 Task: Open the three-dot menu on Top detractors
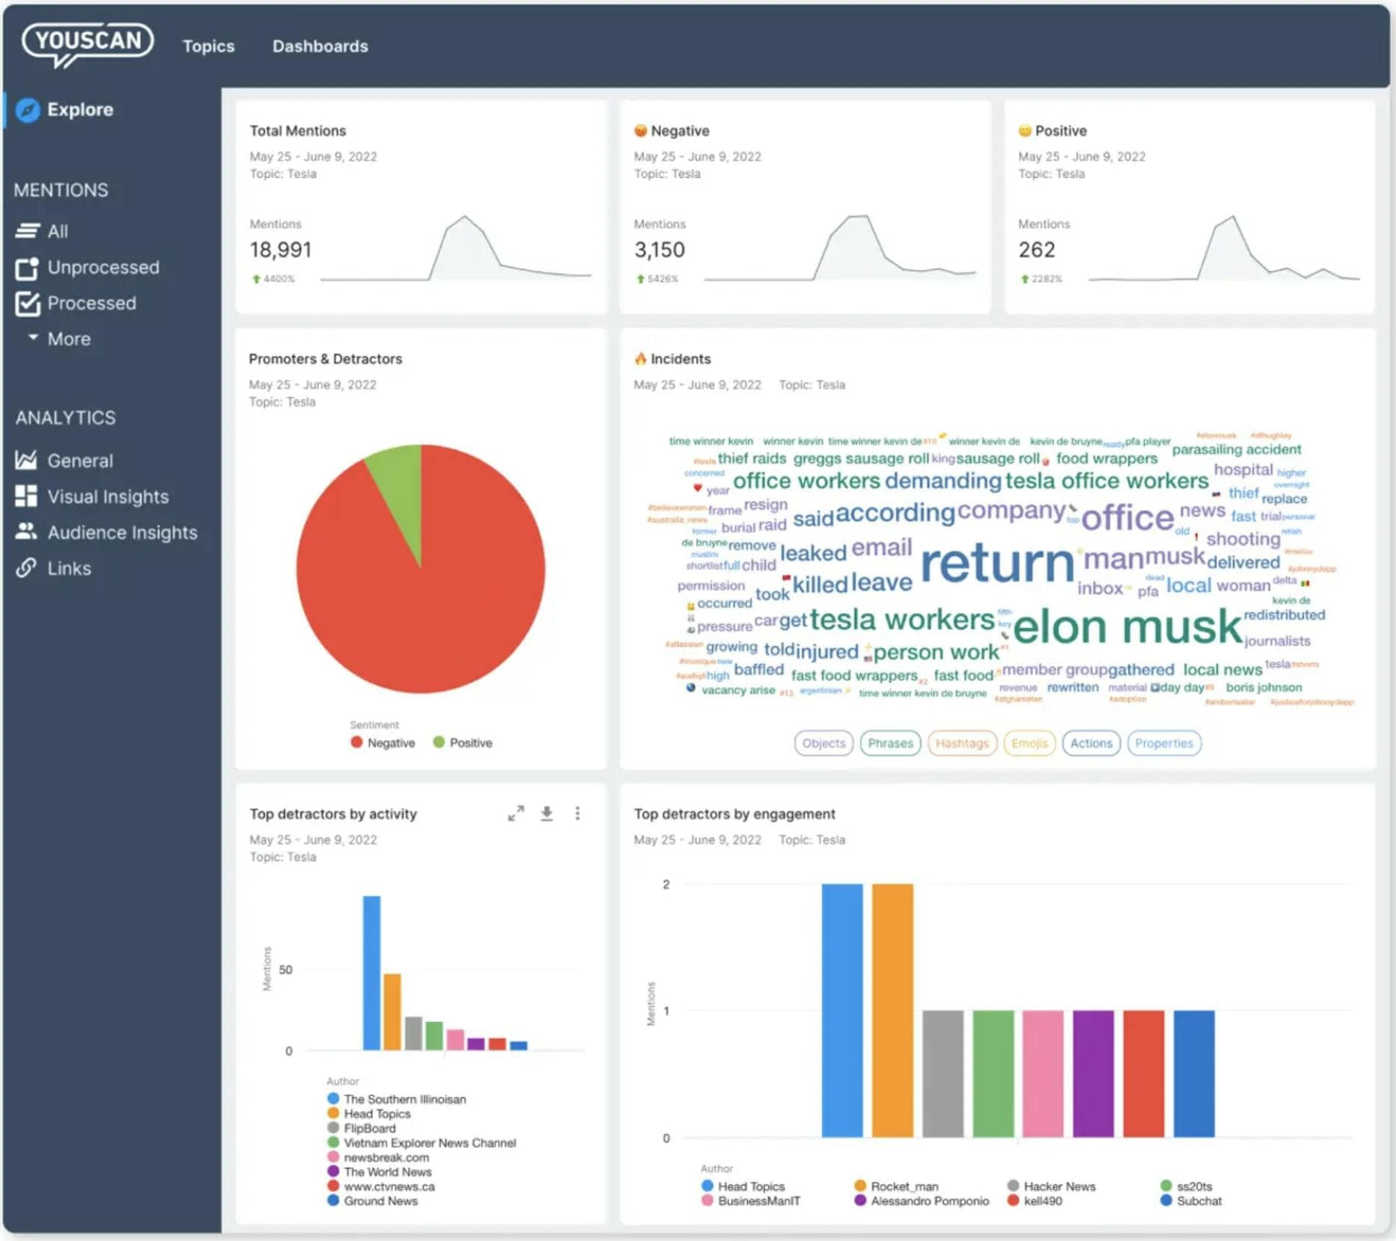click(578, 814)
